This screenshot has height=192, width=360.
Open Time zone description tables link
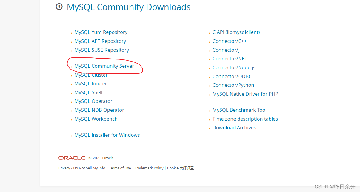pos(245,119)
